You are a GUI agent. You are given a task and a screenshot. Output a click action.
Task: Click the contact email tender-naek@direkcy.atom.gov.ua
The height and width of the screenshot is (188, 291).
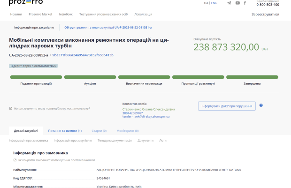pos(146,116)
